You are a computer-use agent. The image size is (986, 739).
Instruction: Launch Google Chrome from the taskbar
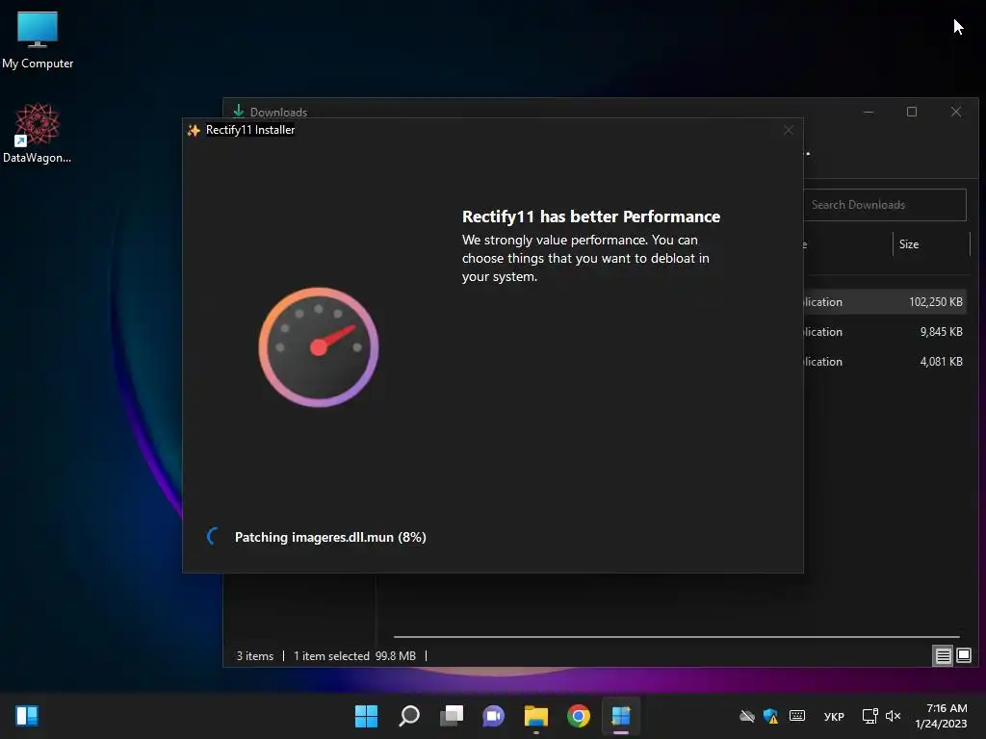(x=579, y=716)
